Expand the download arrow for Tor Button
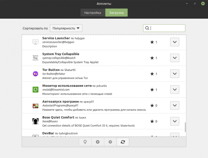Viewport: 208px width, 158px height. tap(175, 74)
